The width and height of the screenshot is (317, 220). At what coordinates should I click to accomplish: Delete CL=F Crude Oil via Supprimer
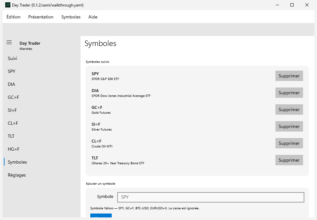pyautogui.click(x=289, y=143)
